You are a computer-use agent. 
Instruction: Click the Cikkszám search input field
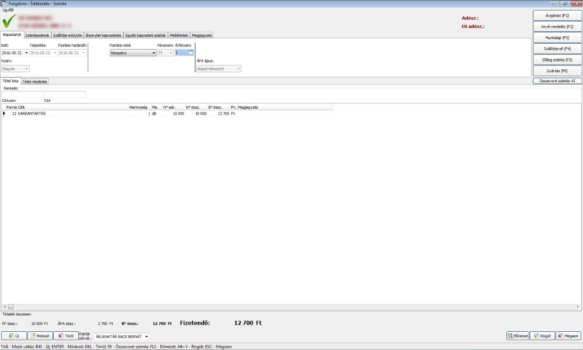pyautogui.click(x=22, y=95)
